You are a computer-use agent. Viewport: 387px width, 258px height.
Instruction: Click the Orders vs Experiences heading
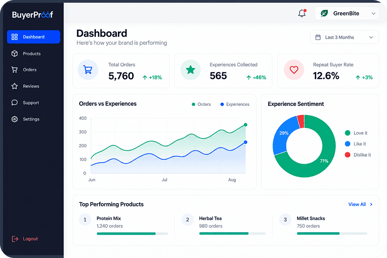(x=108, y=104)
